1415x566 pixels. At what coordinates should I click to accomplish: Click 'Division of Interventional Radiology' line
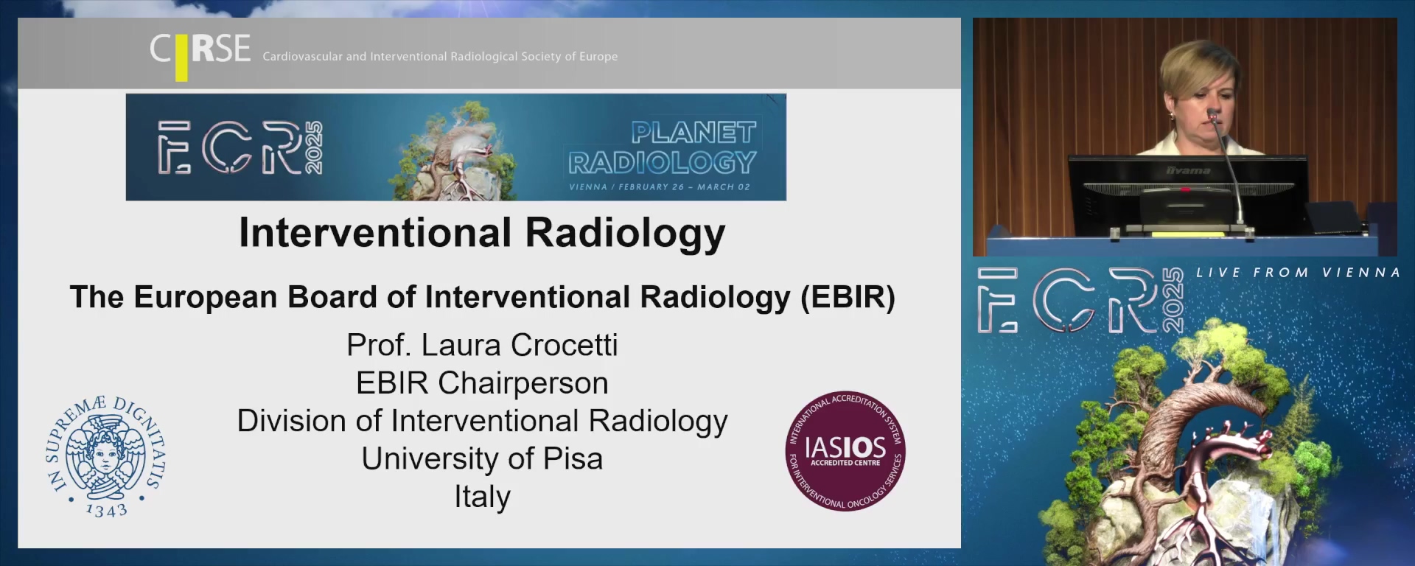click(482, 422)
